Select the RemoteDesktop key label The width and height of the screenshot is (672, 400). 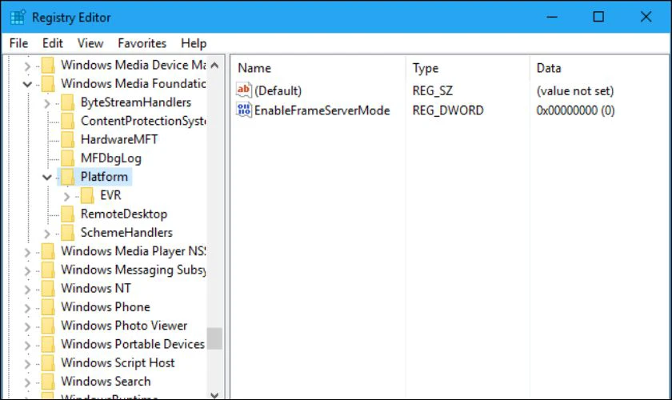click(x=124, y=214)
